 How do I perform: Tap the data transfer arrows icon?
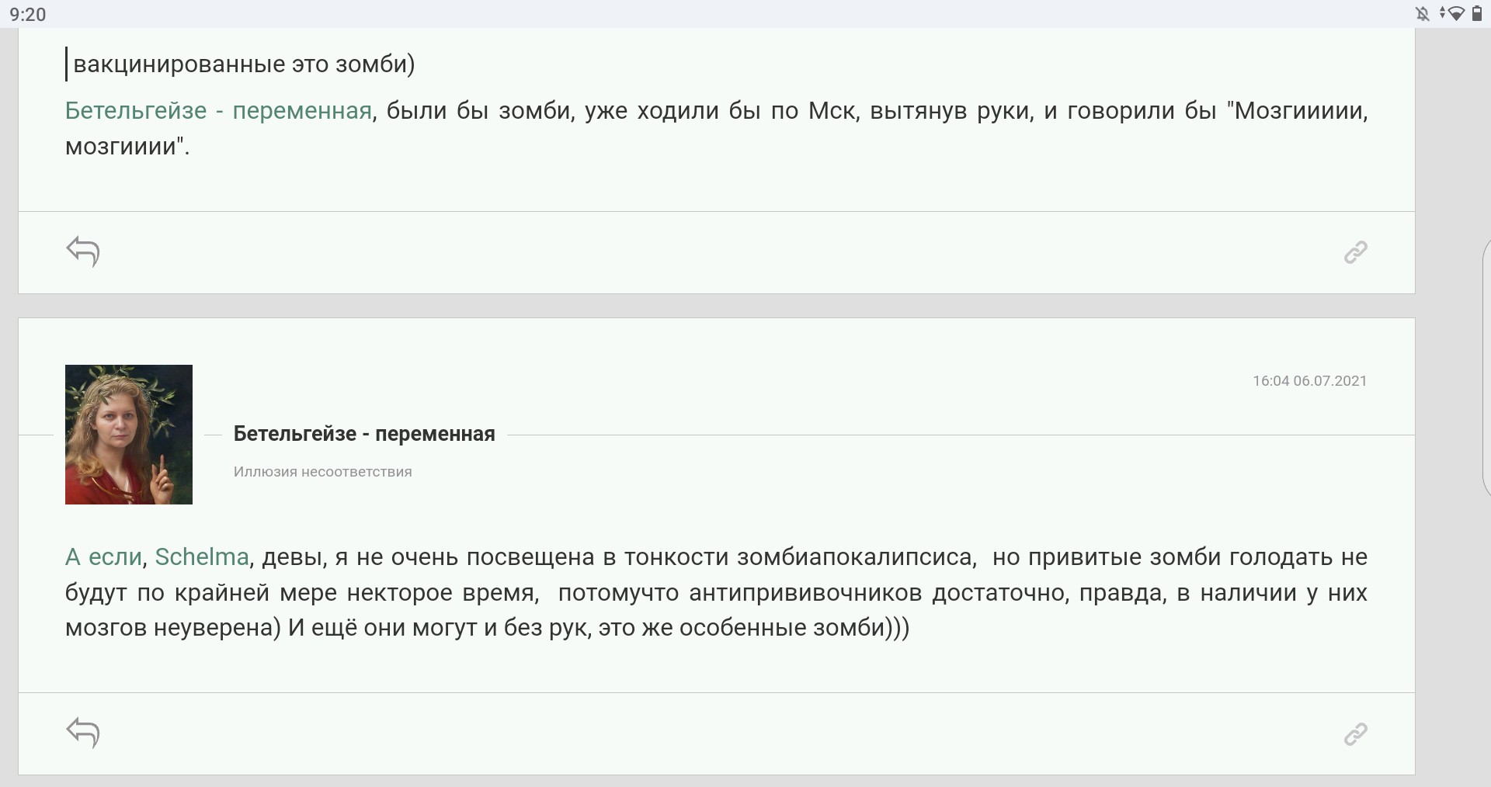click(x=1443, y=13)
